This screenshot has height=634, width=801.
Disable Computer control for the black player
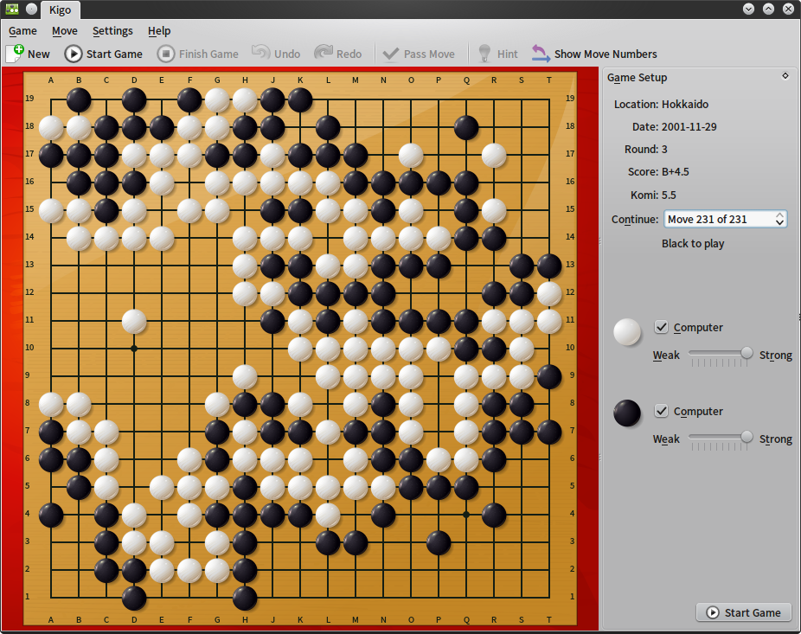tap(662, 411)
